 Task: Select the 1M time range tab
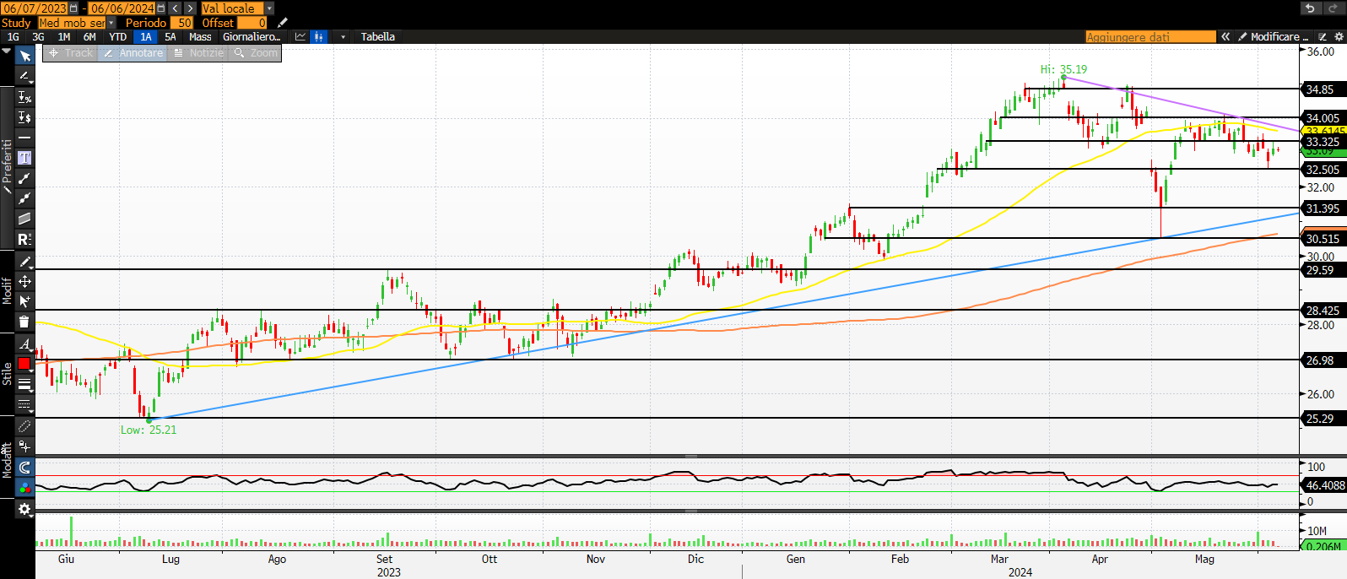(64, 37)
